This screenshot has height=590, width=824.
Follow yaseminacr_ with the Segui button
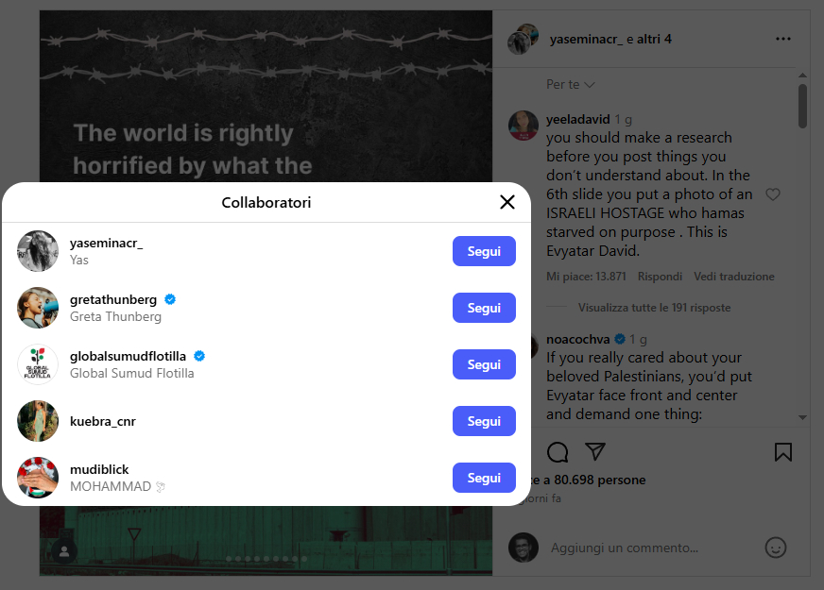484,251
